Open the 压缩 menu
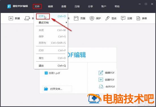Viewport: 156px width, 107px height. [77, 6]
